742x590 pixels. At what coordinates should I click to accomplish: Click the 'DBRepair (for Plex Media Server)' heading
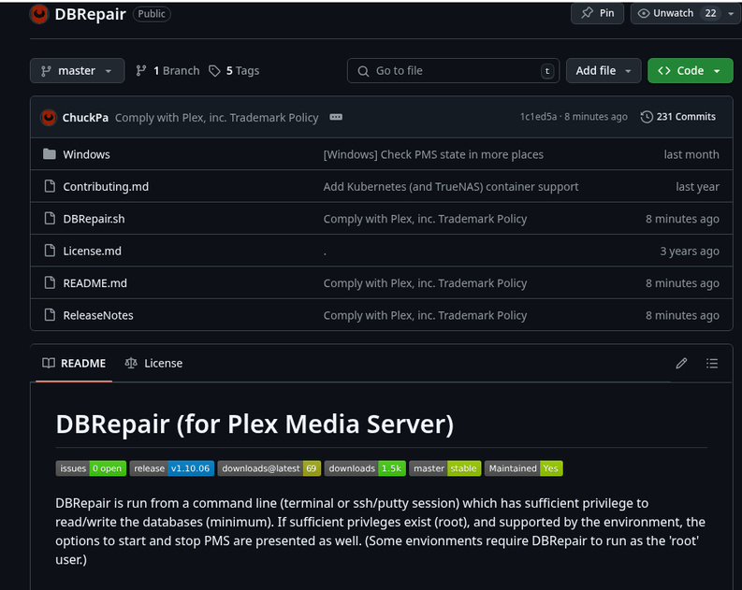click(x=255, y=424)
